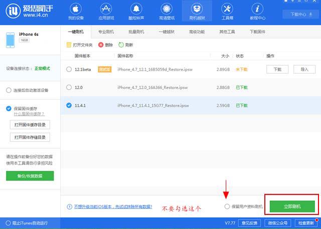Select the 11.4.1 firmware radio button

(69, 105)
